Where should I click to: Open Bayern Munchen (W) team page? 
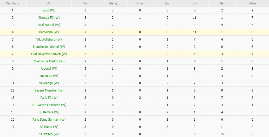point(49,90)
